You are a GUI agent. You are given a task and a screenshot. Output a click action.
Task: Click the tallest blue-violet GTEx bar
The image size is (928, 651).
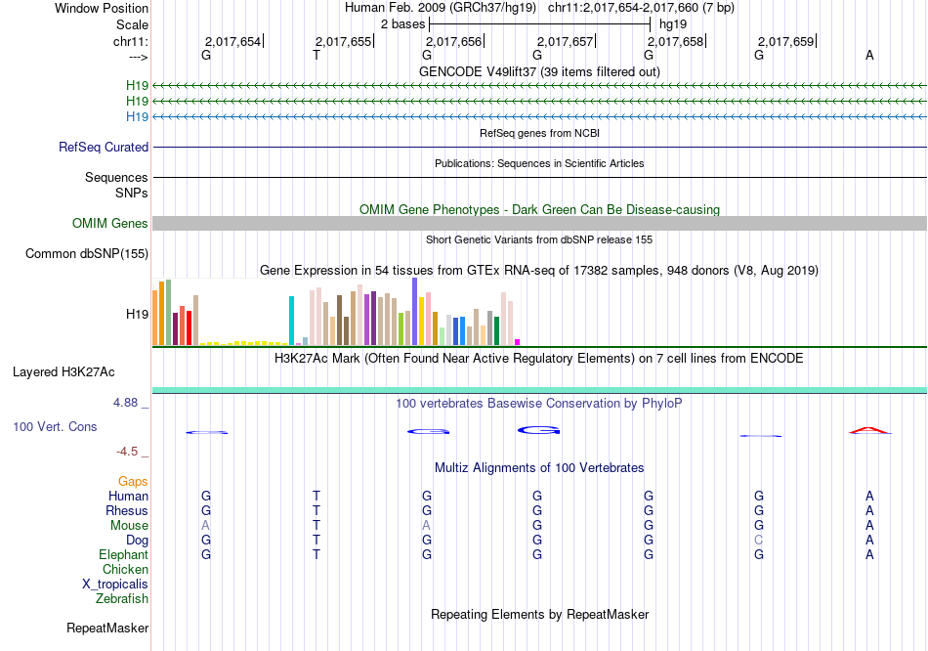[x=415, y=312]
